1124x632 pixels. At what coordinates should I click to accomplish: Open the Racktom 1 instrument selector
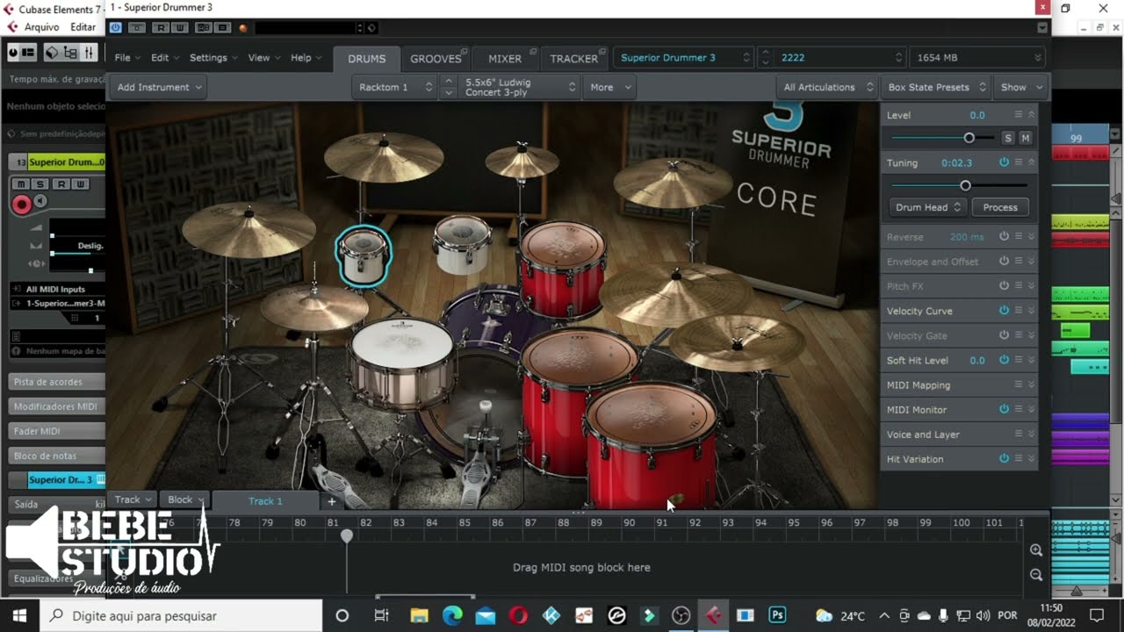[x=394, y=87]
